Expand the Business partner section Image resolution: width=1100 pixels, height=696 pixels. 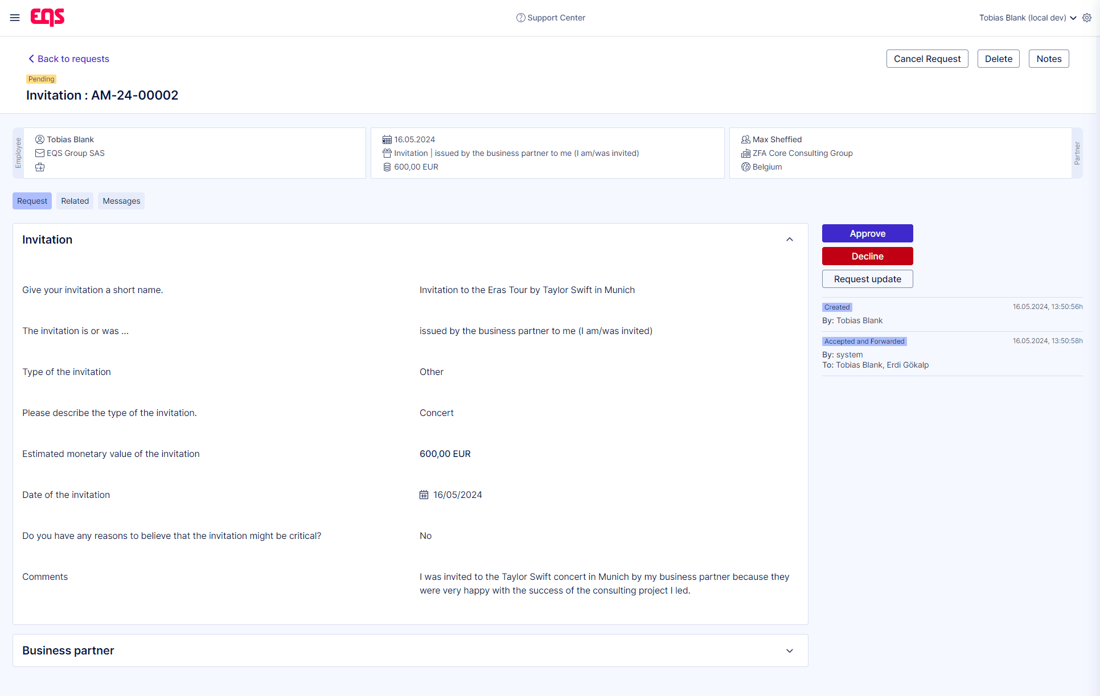tap(789, 649)
